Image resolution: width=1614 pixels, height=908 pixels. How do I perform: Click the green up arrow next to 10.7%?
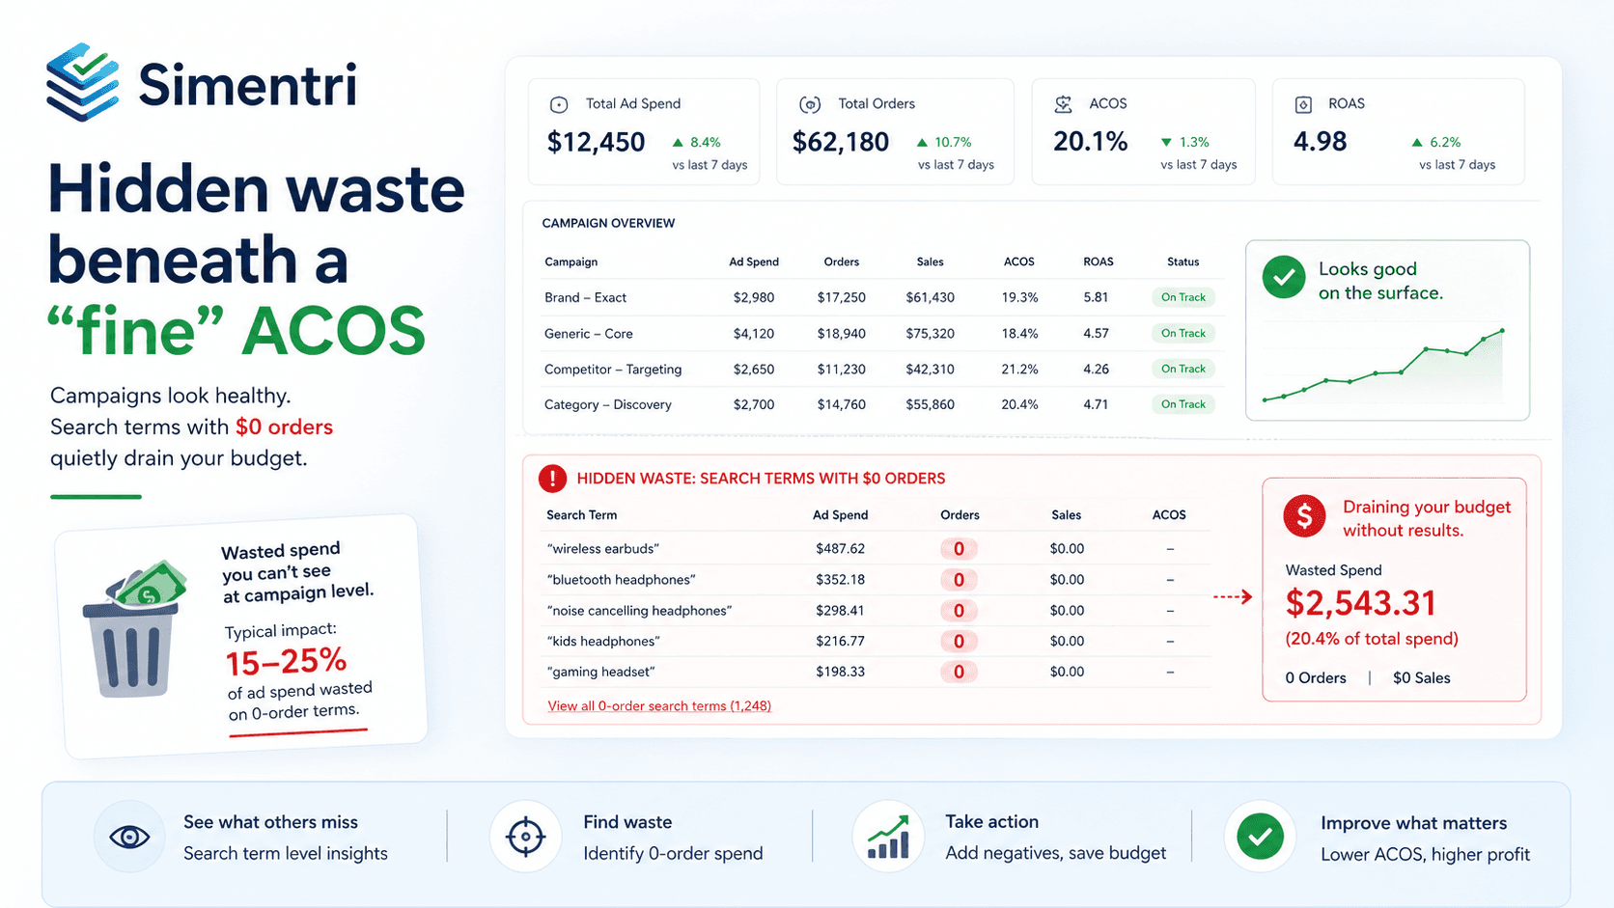pyautogui.click(x=922, y=142)
